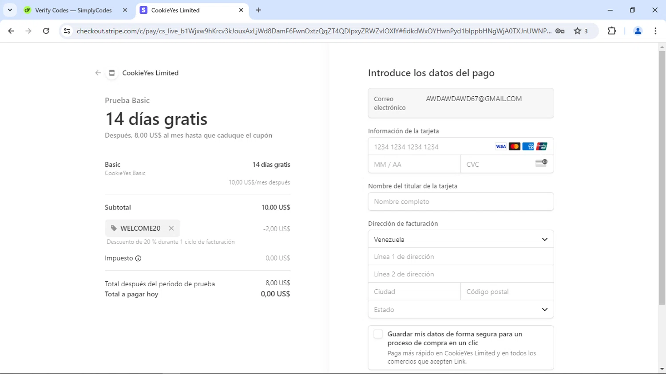Remove the WELCOME20 coupon with the X
The width and height of the screenshot is (666, 374).
pos(171,228)
